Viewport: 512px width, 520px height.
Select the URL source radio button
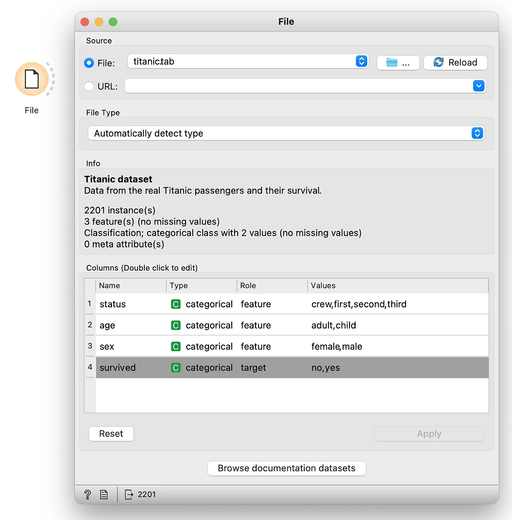click(89, 86)
